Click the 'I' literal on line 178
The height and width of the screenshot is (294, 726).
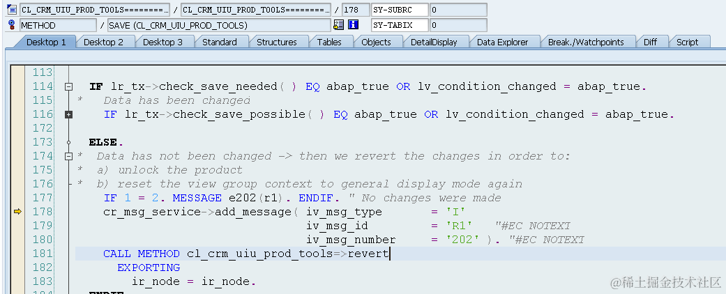pyautogui.click(x=455, y=212)
